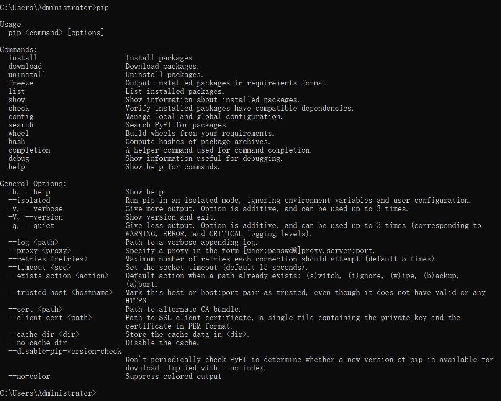
Task: Click the 'freeze' command entry
Action: click(21, 83)
